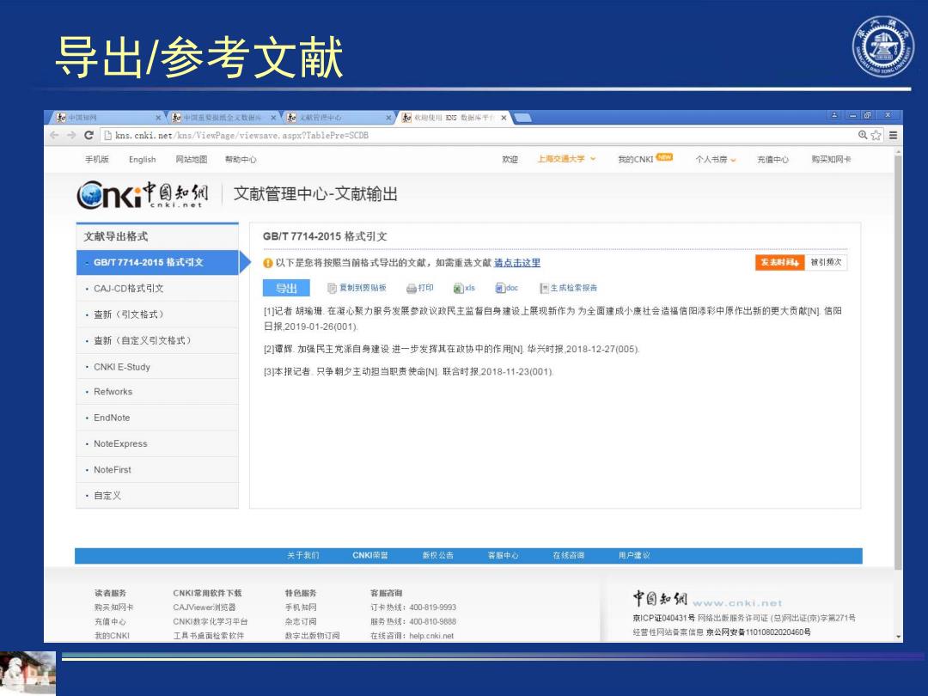Click citation [2] by 谭辉
Image resolution: width=928 pixels, height=696 pixels.
tap(452, 349)
